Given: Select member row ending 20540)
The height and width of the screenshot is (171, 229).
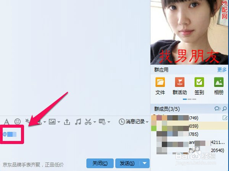Looking at the screenshot, I should tap(189, 150).
